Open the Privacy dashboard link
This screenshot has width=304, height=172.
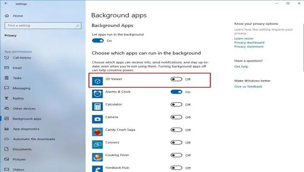[249, 43]
